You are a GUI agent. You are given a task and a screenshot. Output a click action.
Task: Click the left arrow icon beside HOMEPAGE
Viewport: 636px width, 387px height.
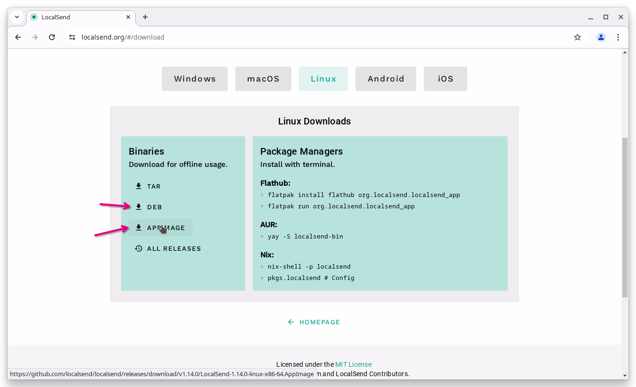290,322
